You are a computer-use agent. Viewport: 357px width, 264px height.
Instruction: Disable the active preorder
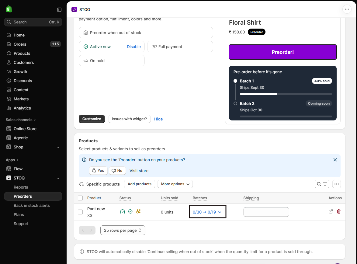(134, 47)
